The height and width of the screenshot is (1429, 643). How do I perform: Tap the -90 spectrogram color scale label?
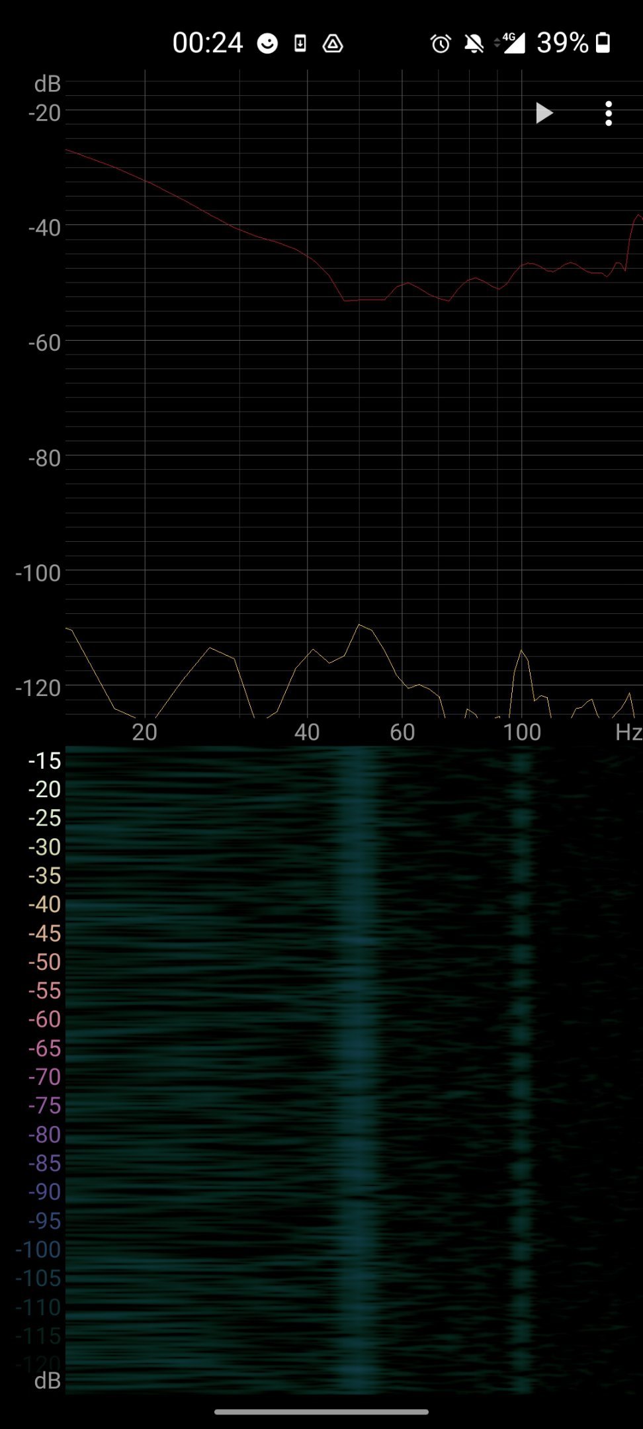44,1192
